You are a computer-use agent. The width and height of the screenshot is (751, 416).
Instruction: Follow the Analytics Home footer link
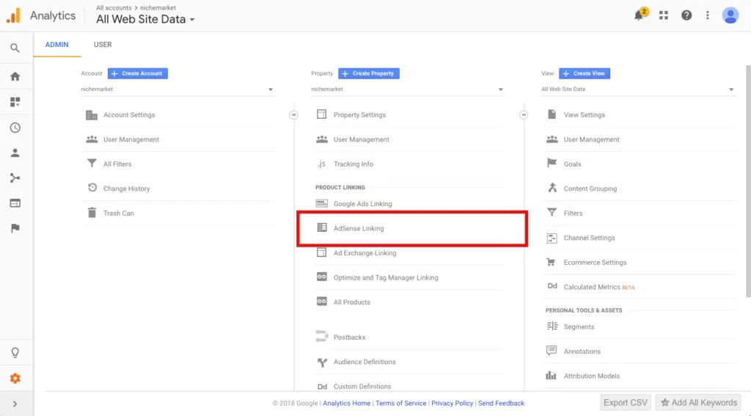tap(346, 403)
